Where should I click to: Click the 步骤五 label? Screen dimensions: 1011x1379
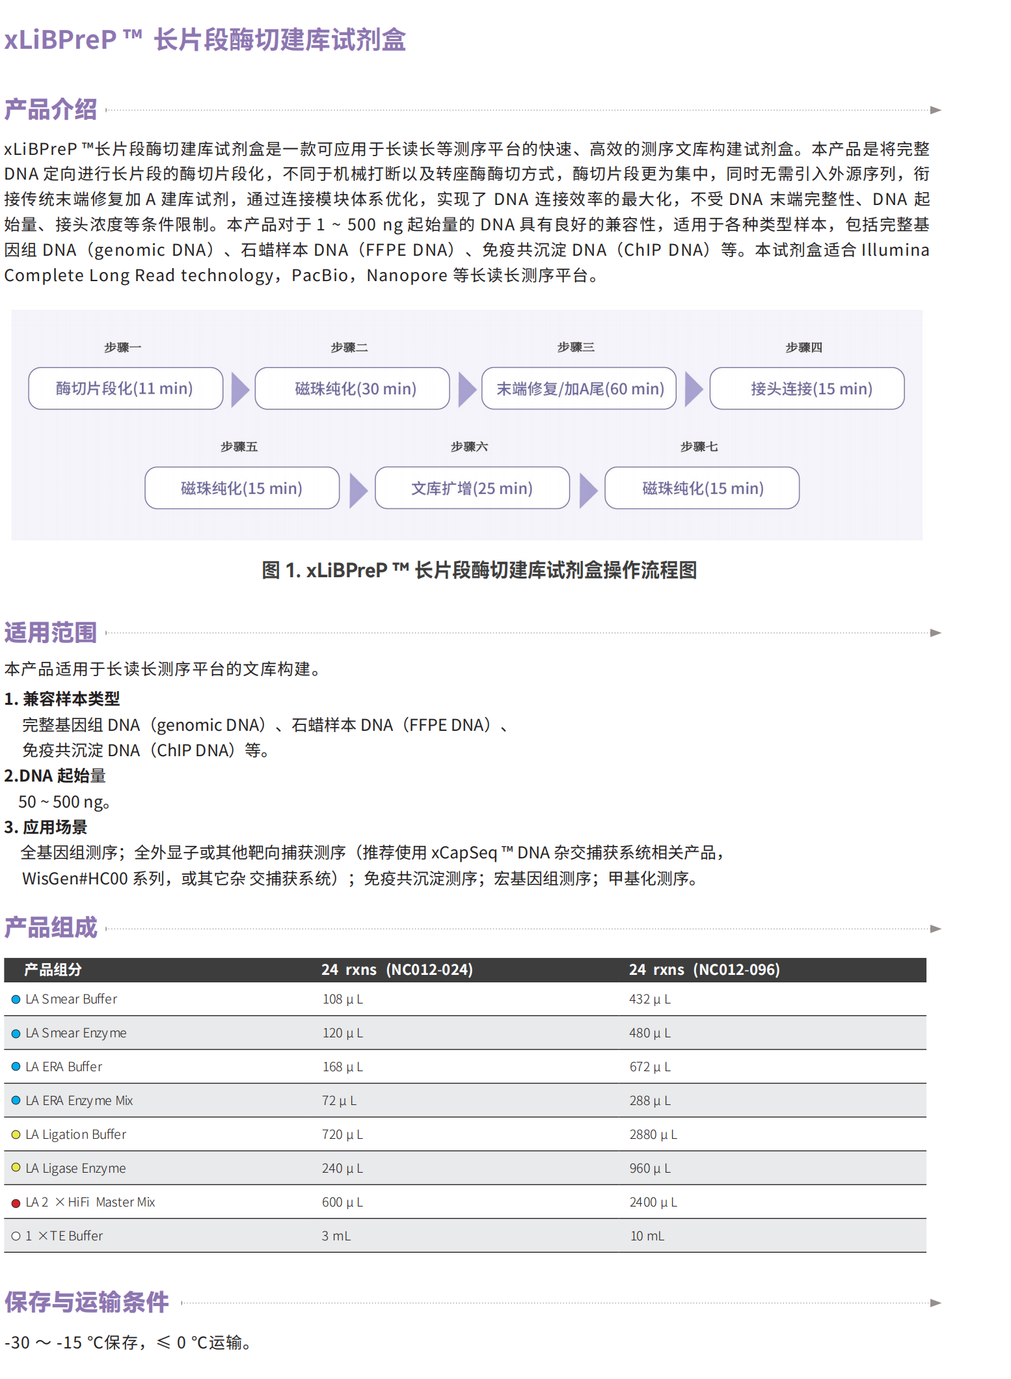click(x=239, y=447)
